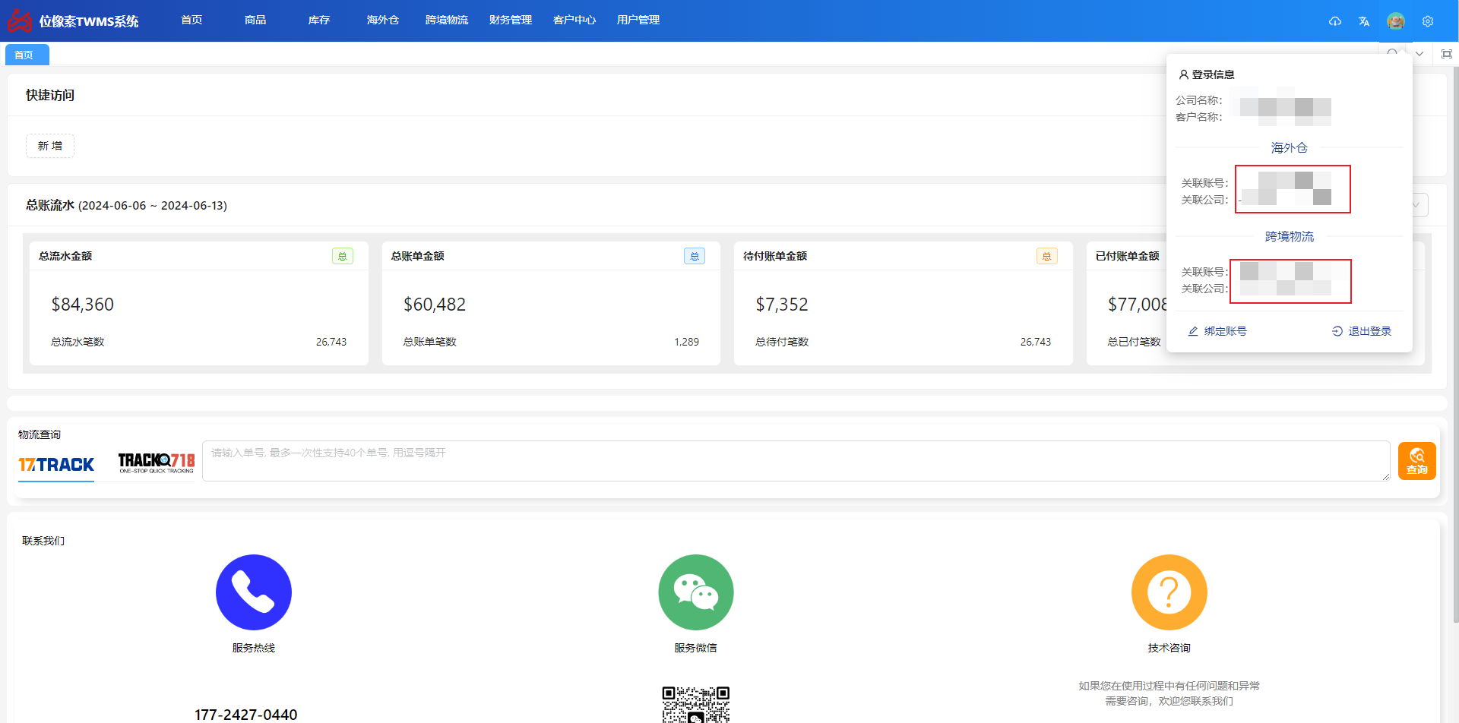
Task: Click 1,289 total bill count value
Action: (x=686, y=342)
